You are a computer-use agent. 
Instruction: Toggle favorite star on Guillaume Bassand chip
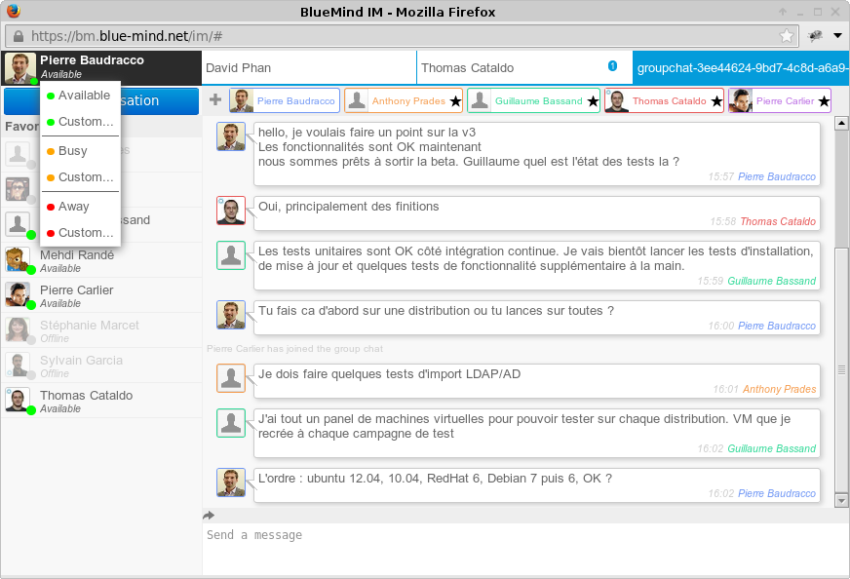[x=593, y=100]
